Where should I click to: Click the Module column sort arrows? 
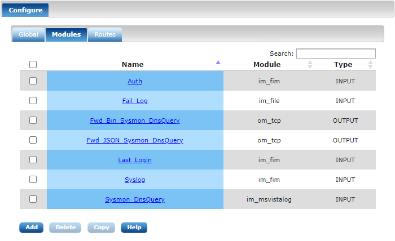pyautogui.click(x=310, y=65)
